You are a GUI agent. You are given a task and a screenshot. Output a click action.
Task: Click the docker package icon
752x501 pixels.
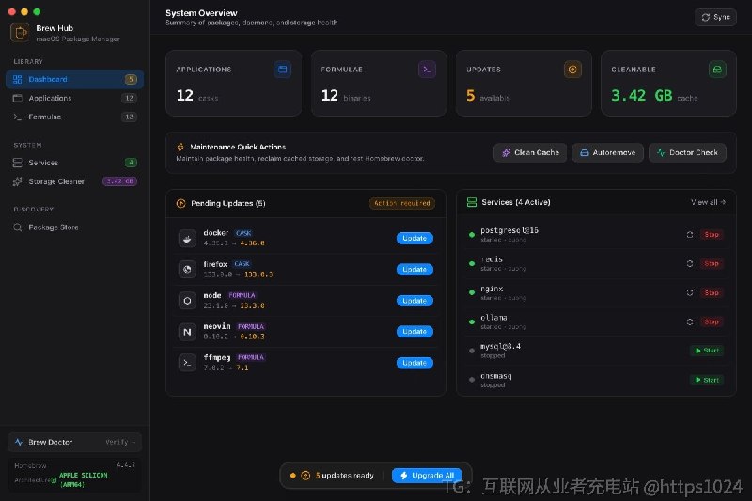[x=187, y=238]
